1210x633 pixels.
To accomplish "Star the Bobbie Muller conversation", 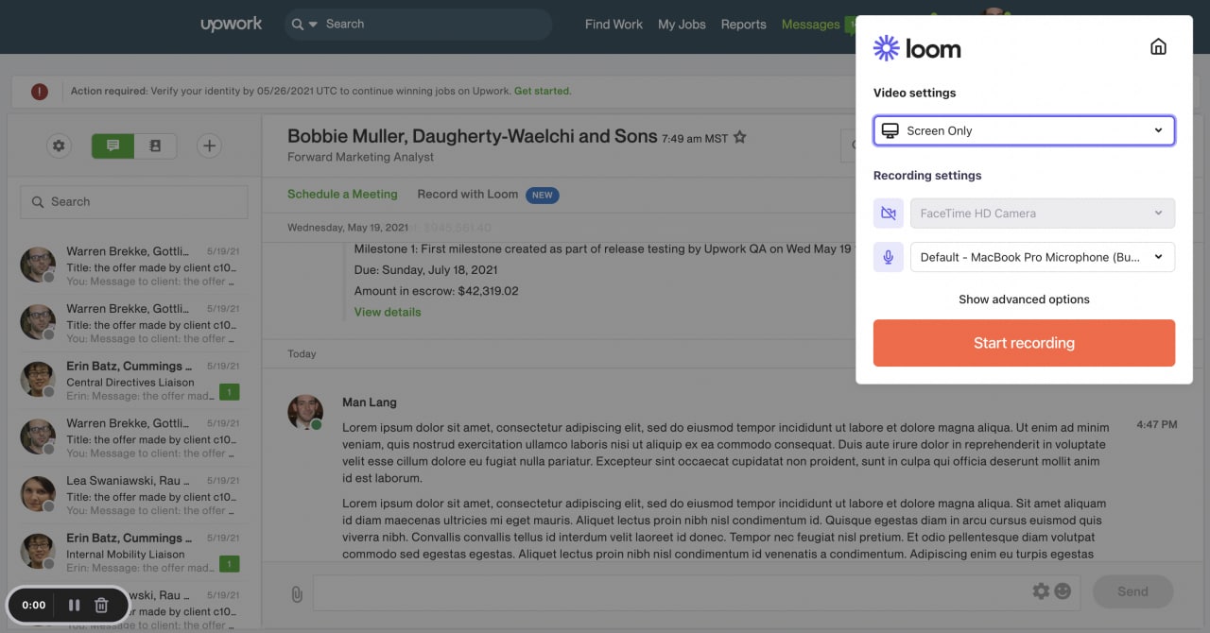I will [740, 138].
